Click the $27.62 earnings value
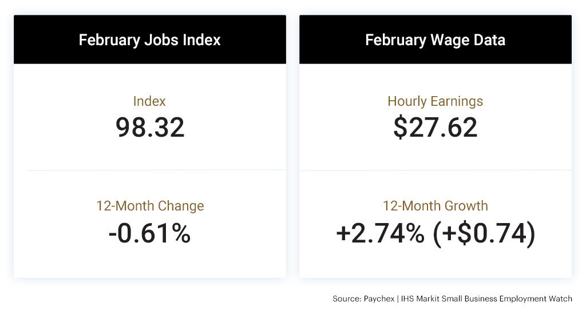The image size is (586, 314). coord(435,127)
